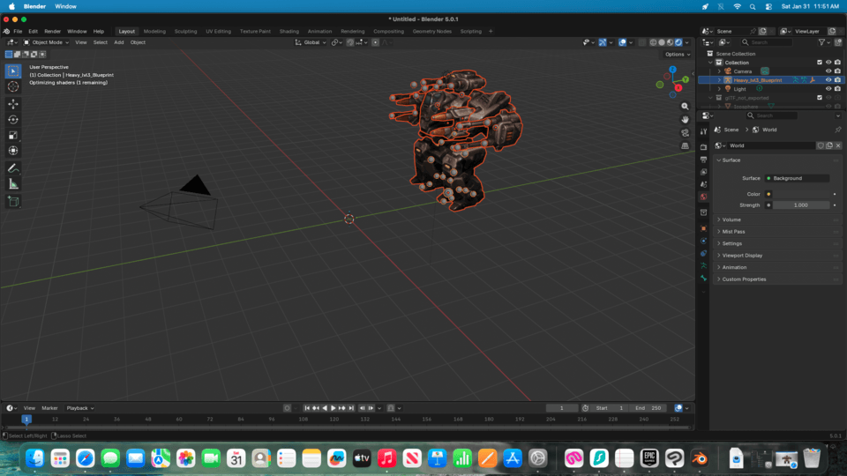Open the View Layer properties tab
The image size is (847, 476).
tap(703, 172)
